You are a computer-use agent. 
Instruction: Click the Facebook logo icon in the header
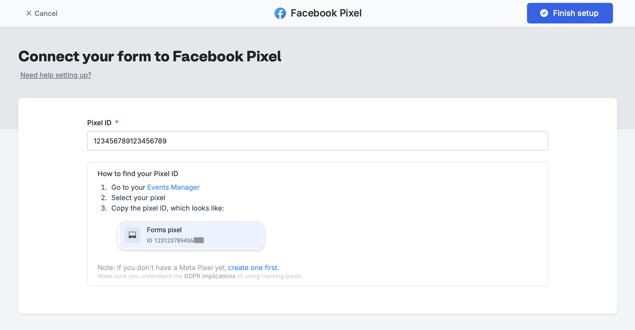pos(280,13)
